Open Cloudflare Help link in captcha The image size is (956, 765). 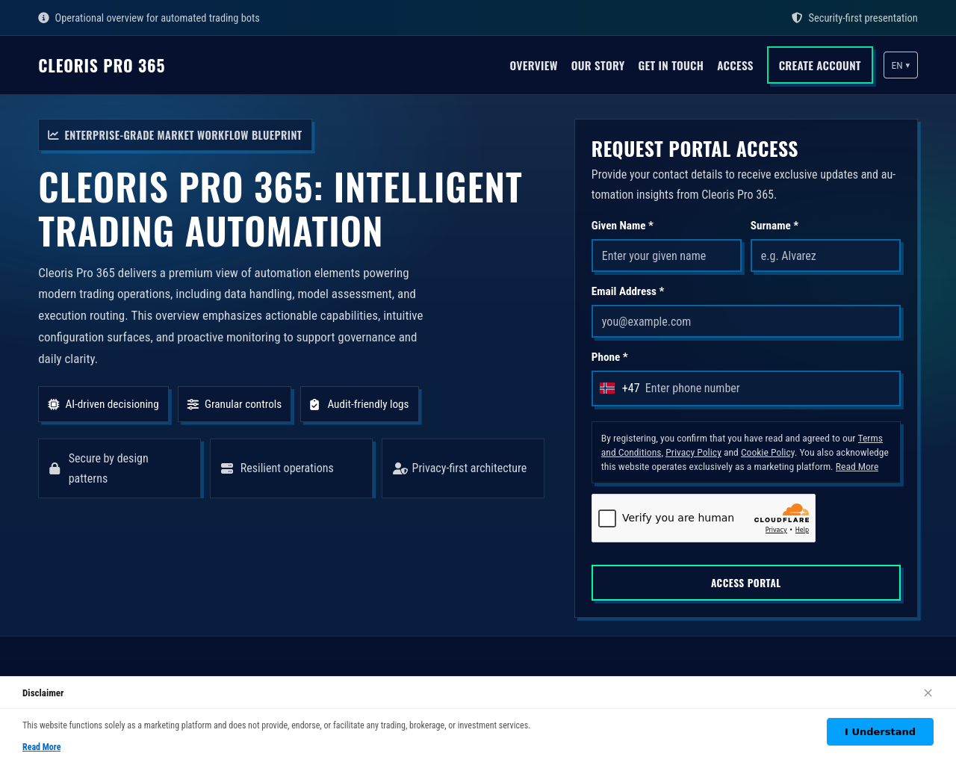(x=802, y=530)
